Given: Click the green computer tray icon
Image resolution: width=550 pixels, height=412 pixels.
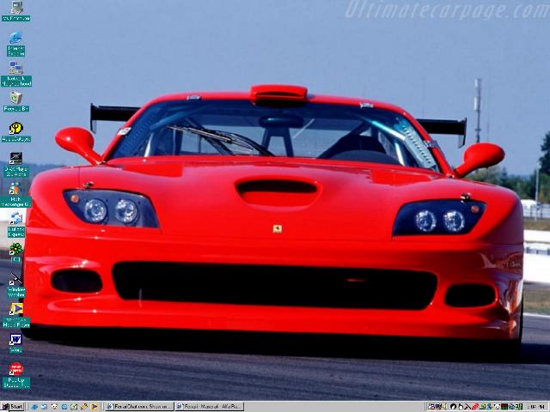Looking at the screenshot, I should pyautogui.click(x=483, y=407).
